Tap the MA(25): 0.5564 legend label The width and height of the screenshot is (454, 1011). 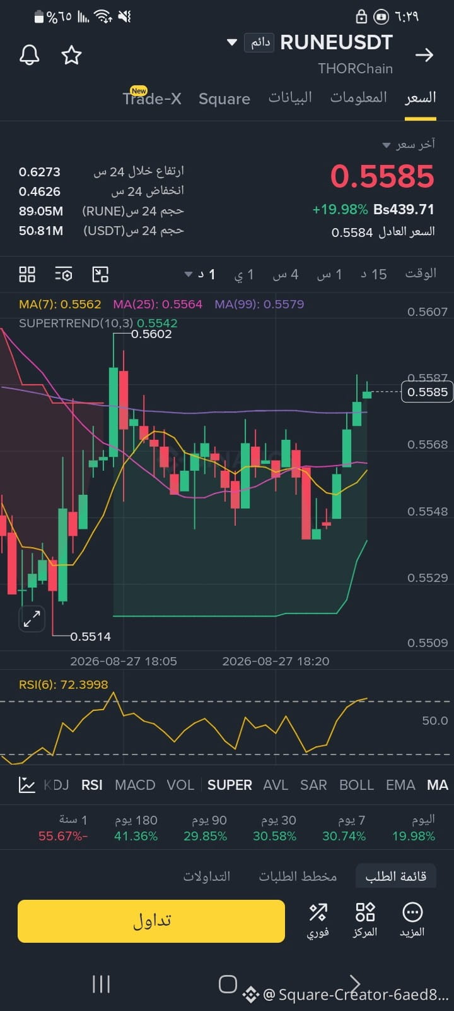158,304
